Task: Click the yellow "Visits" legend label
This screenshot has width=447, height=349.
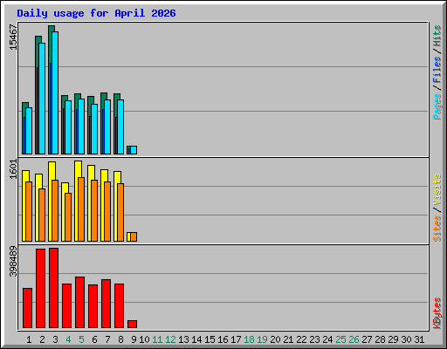Action: coord(437,189)
